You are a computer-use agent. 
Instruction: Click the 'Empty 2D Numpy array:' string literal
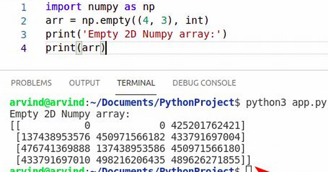pos(152,34)
